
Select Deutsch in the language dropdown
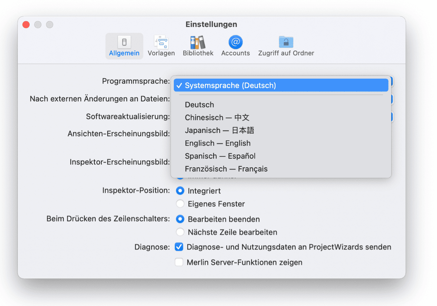click(x=199, y=104)
